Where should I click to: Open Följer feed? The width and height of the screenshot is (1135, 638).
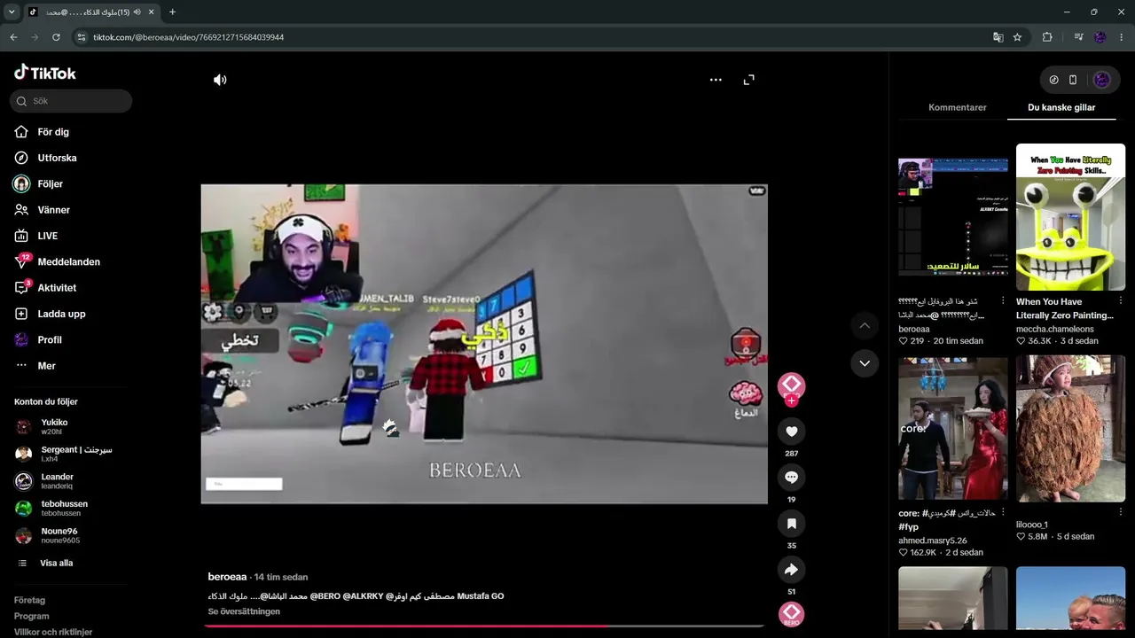(50, 183)
